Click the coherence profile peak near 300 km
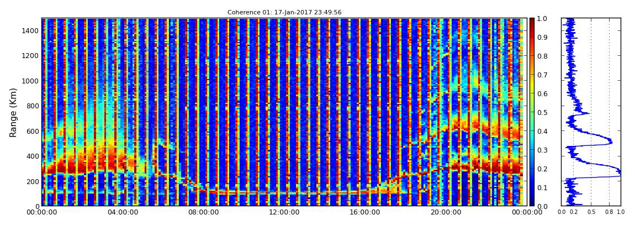The width and height of the screenshot is (635, 225). tap(618, 171)
